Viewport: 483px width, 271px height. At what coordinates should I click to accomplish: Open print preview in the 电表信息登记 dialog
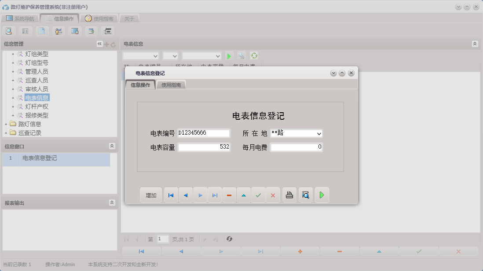(x=305, y=195)
